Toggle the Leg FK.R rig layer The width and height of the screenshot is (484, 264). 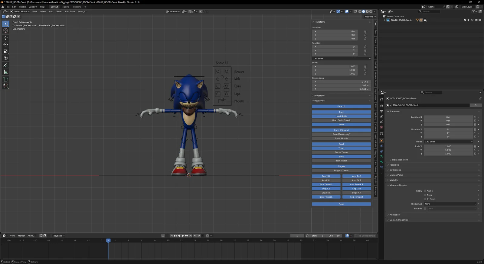[356, 193]
